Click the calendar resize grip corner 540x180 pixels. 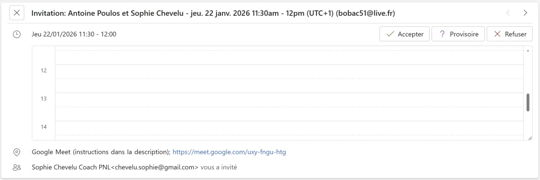530,138
